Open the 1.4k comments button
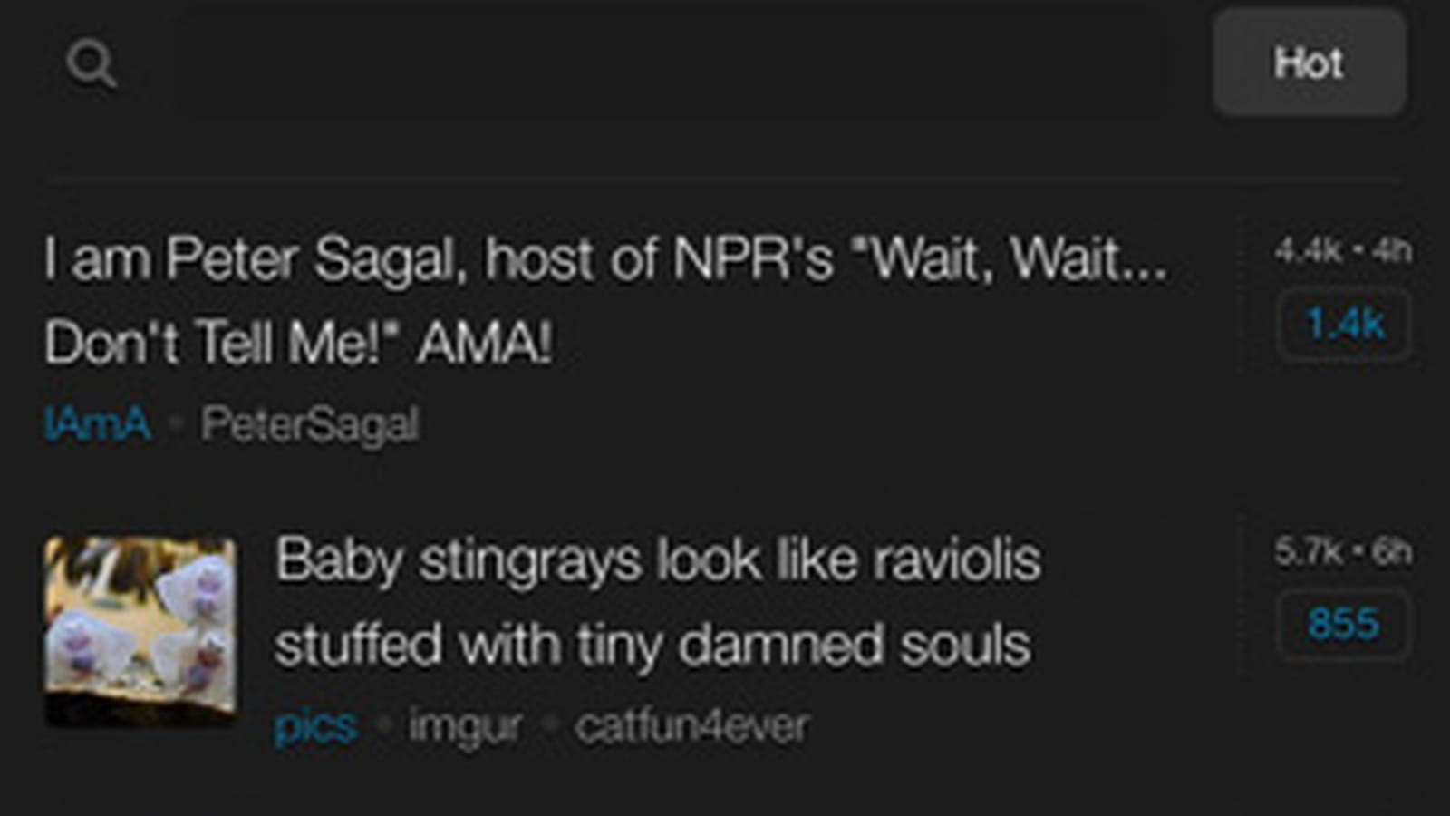Viewport: 1450px width, 816px height. click(x=1344, y=325)
